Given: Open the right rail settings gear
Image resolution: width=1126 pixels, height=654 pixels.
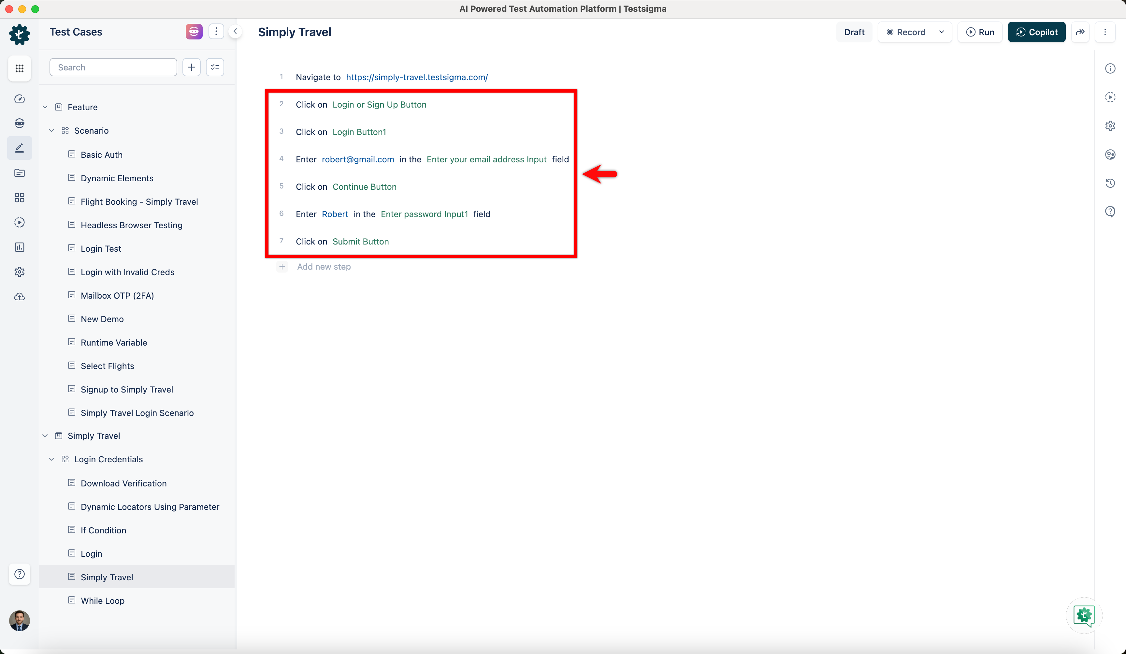Looking at the screenshot, I should point(1110,126).
